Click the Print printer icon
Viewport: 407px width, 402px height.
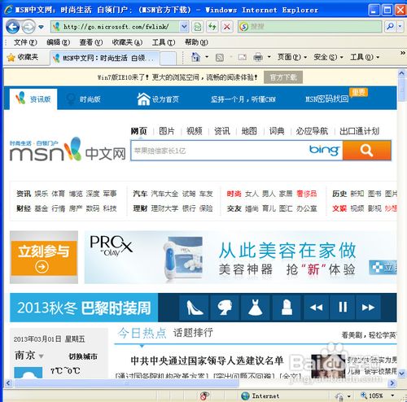[258, 57]
